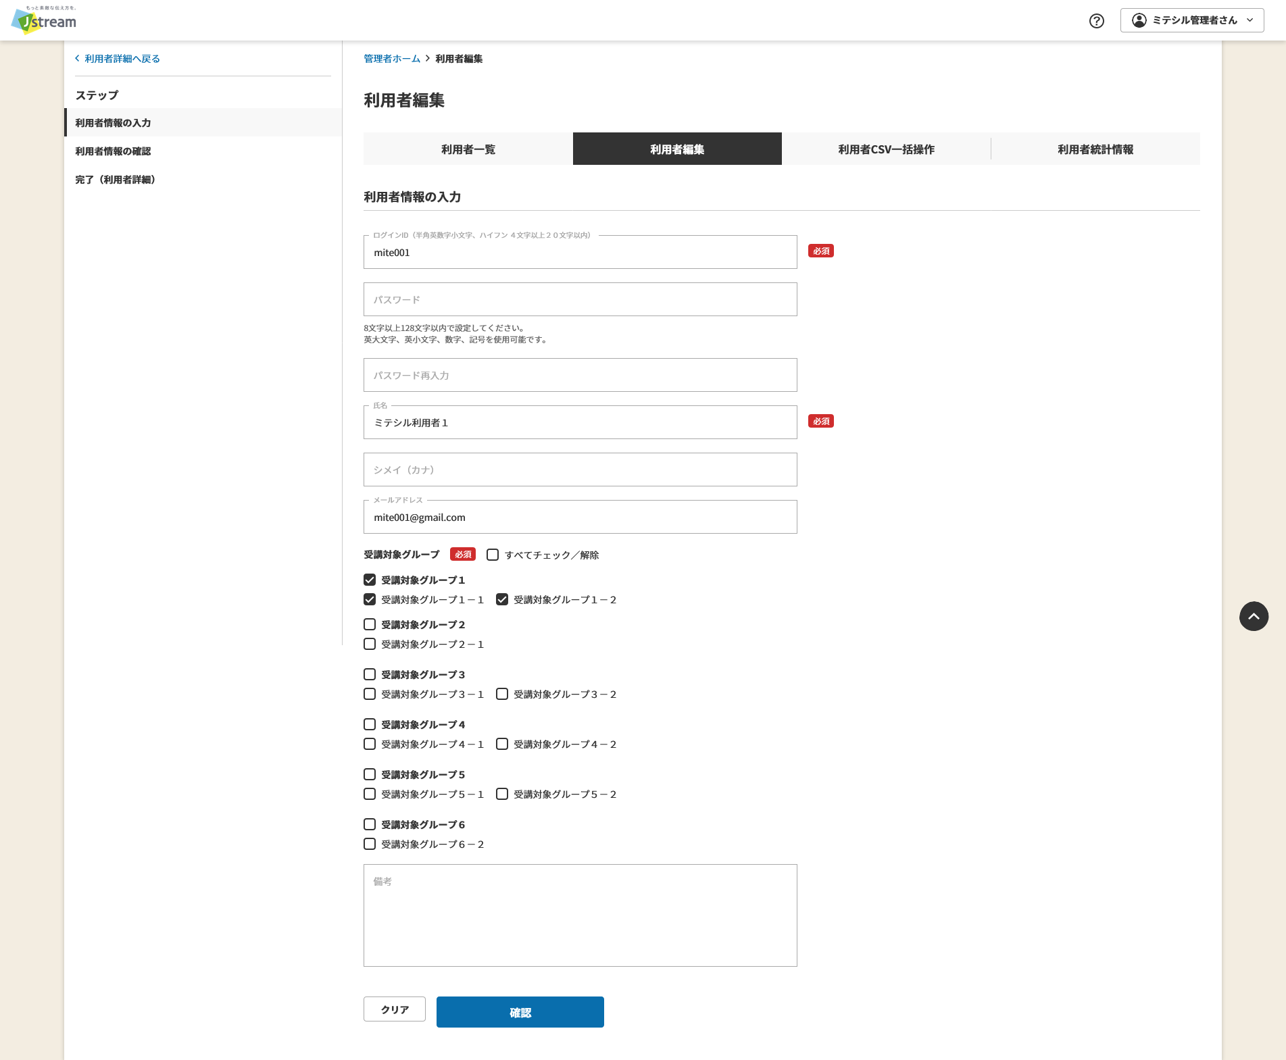The width and height of the screenshot is (1286, 1060).
Task: Click the クリア button
Action: tap(395, 1009)
